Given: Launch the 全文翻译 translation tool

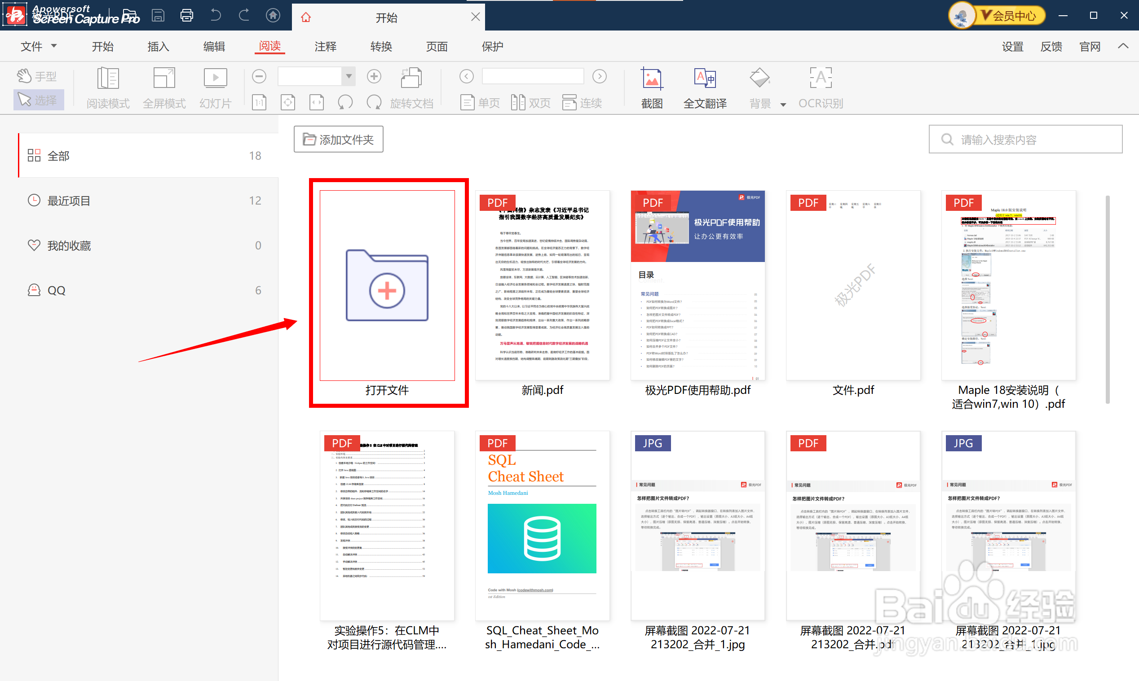Looking at the screenshot, I should tap(705, 88).
